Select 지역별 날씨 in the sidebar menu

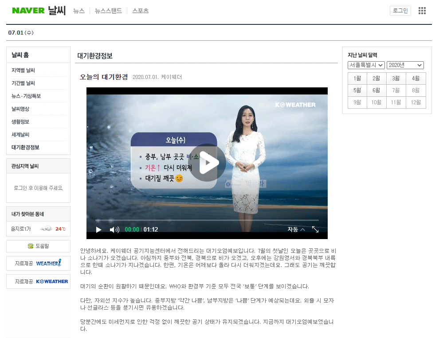click(23, 70)
